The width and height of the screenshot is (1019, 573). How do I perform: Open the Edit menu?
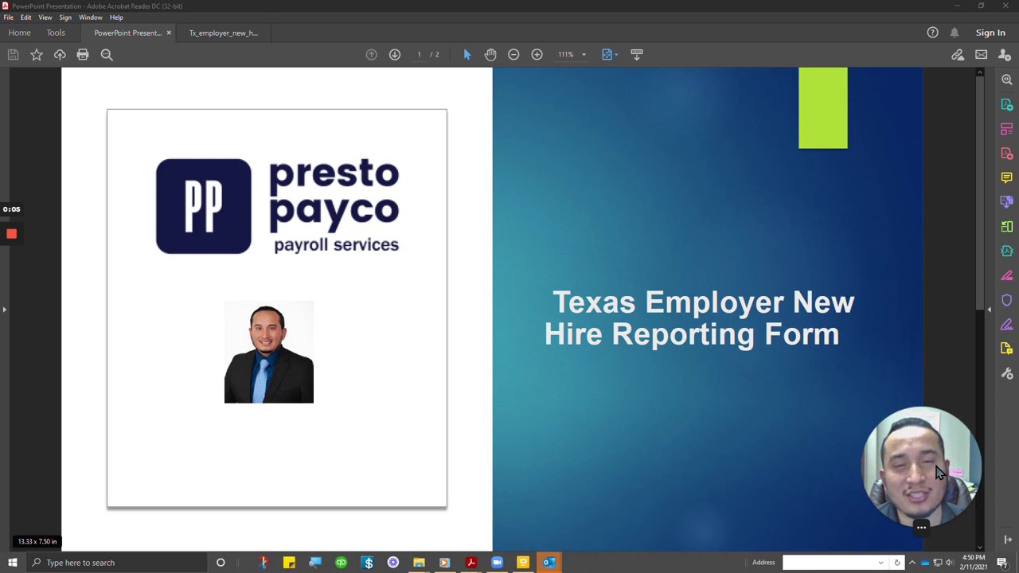pos(26,18)
